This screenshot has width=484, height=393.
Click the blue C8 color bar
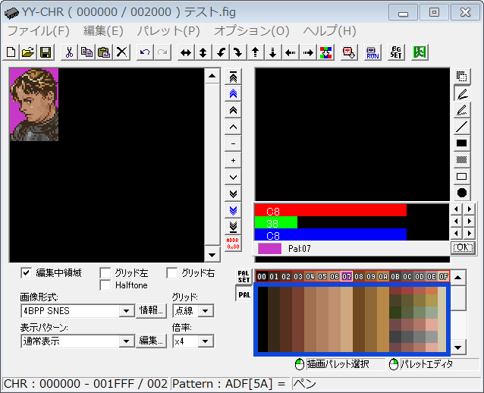point(331,234)
